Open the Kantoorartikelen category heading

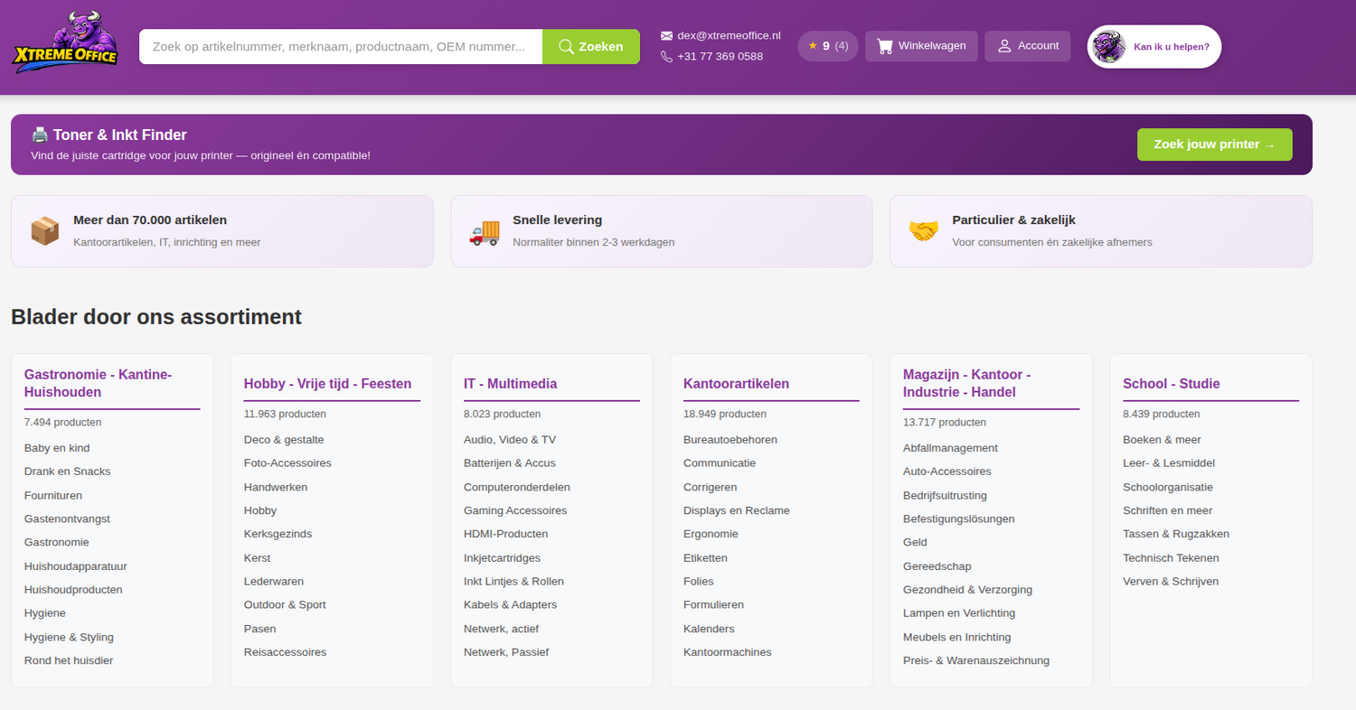[736, 384]
